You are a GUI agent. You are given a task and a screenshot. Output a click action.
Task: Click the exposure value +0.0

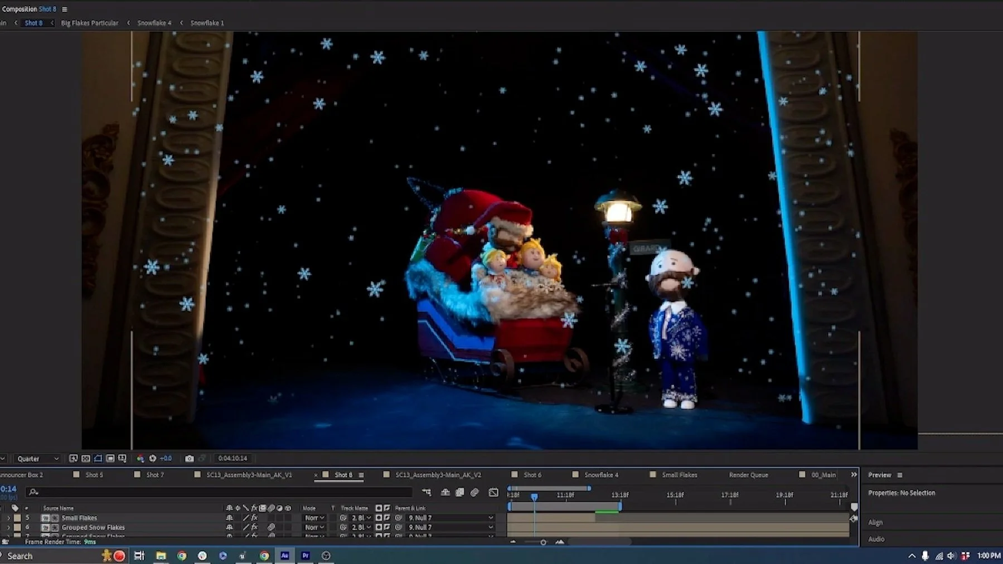pyautogui.click(x=166, y=458)
